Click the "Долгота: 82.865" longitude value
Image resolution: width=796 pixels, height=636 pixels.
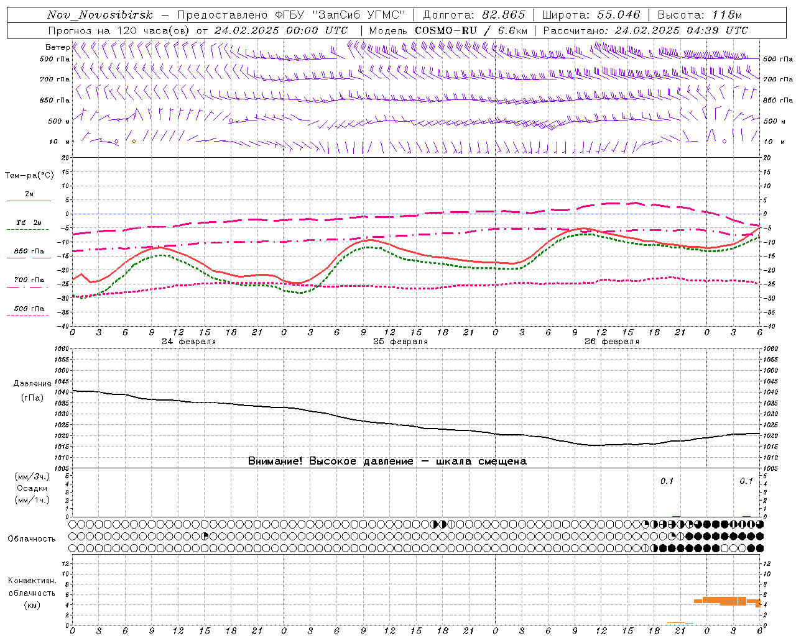point(474,15)
